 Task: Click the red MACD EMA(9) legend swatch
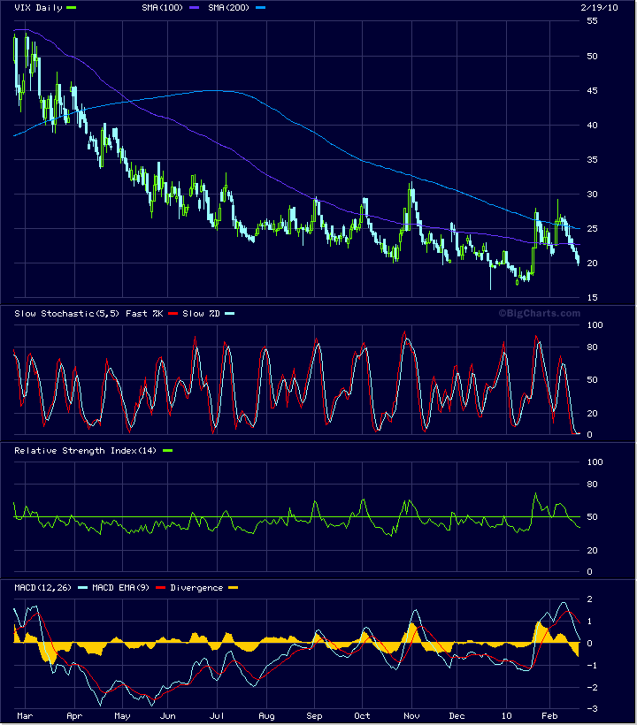[160, 588]
